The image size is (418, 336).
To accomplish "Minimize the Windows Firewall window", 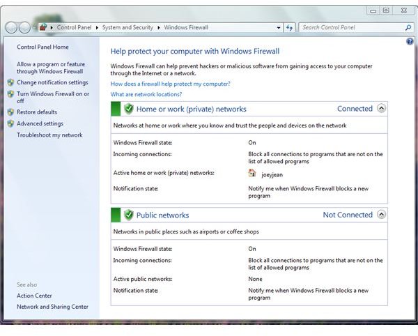I will coord(373,10).
